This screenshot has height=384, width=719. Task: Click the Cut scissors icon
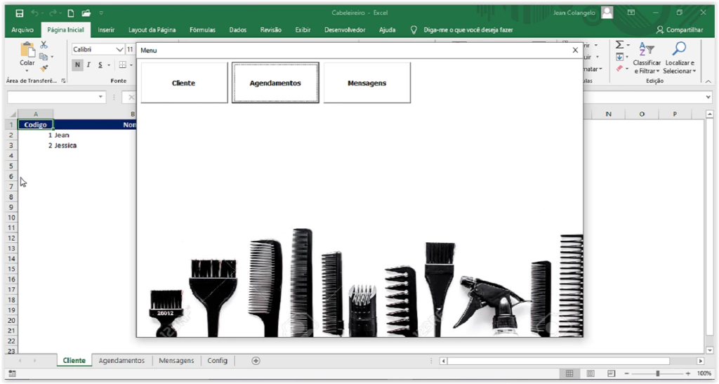coord(44,45)
